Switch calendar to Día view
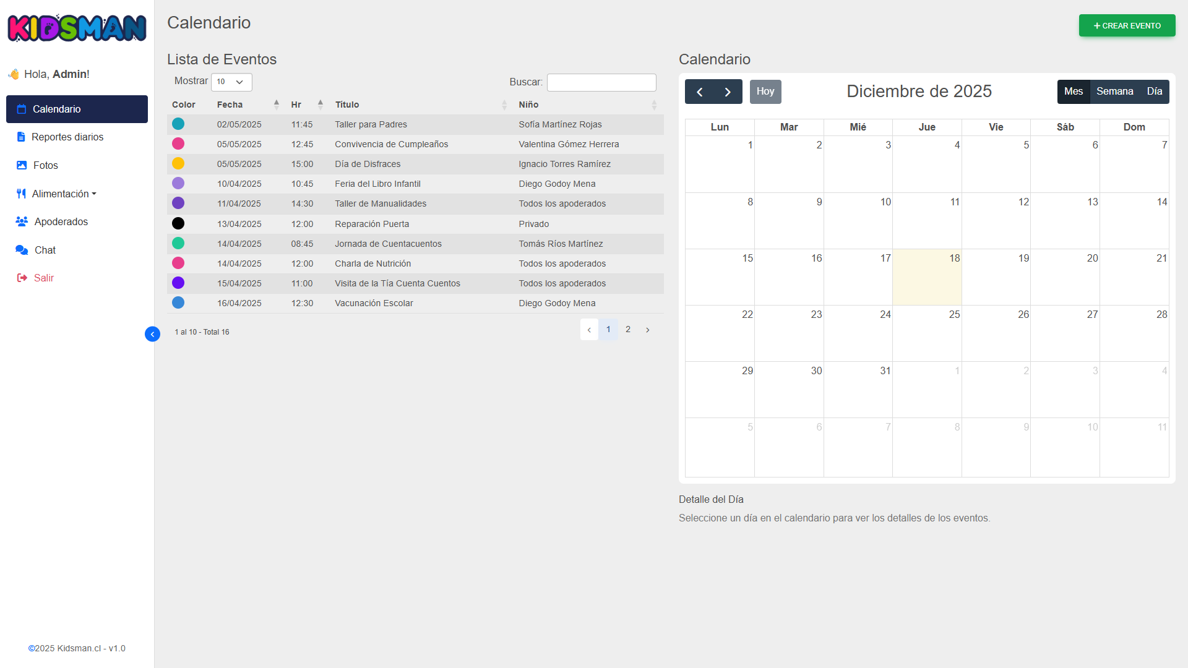The image size is (1188, 668). point(1154,92)
